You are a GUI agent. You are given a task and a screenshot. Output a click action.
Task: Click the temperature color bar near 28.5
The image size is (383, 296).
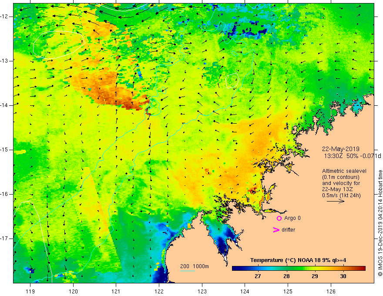301,268
